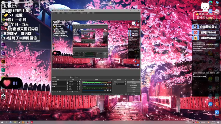The height and width of the screenshot is (124, 221).
Task: Move the selected source up in the list
Action: pyautogui.click(x=75, y=92)
